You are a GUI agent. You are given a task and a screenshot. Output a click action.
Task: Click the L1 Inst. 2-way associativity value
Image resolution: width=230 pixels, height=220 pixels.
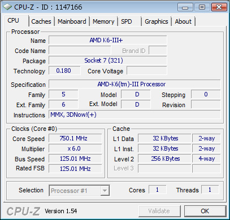tap(206, 148)
